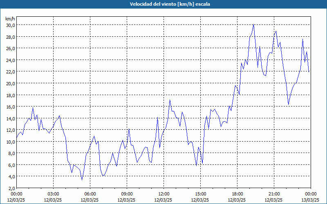
Task: Click the 12:00 time axis label
Action: pyautogui.click(x=164, y=194)
